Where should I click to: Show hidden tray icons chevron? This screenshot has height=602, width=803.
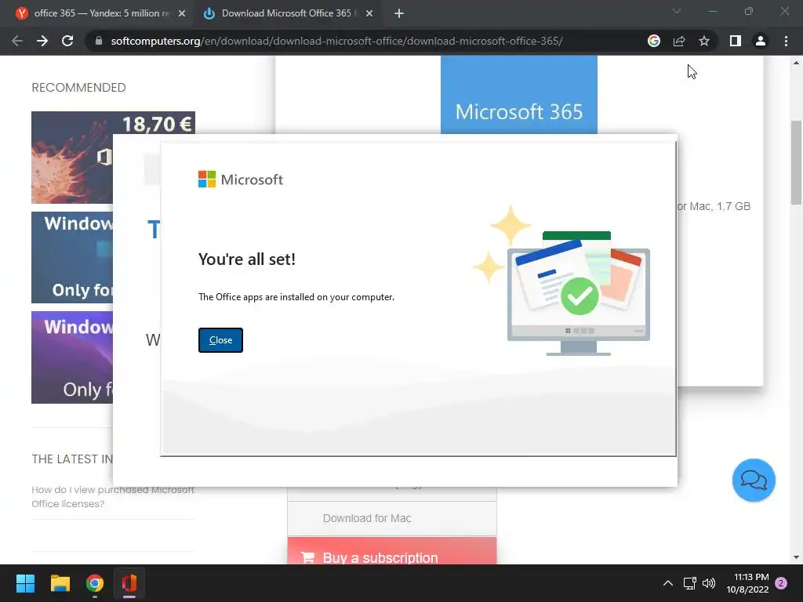[668, 583]
